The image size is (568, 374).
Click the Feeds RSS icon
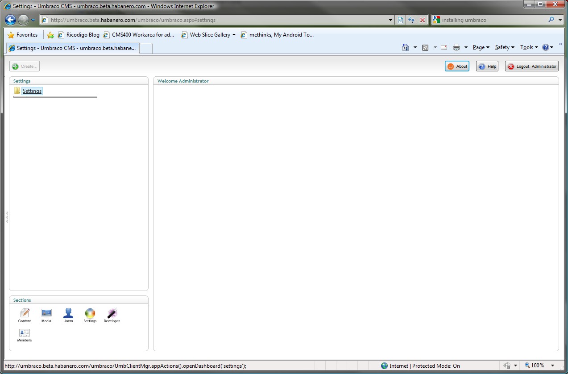[x=425, y=47]
